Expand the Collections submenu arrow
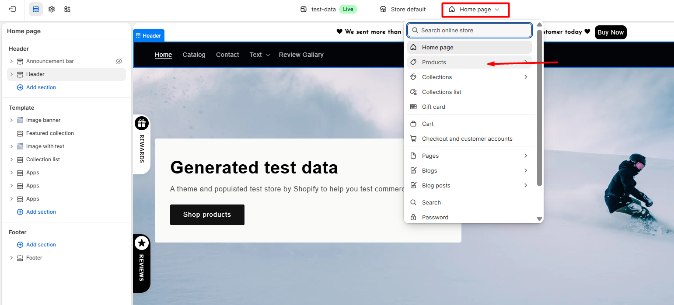674x305 pixels. click(x=526, y=77)
